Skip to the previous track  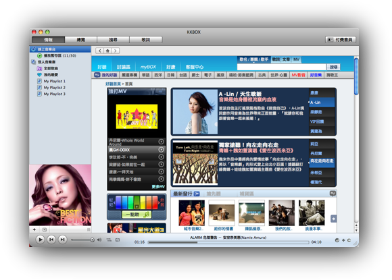click(x=51, y=240)
